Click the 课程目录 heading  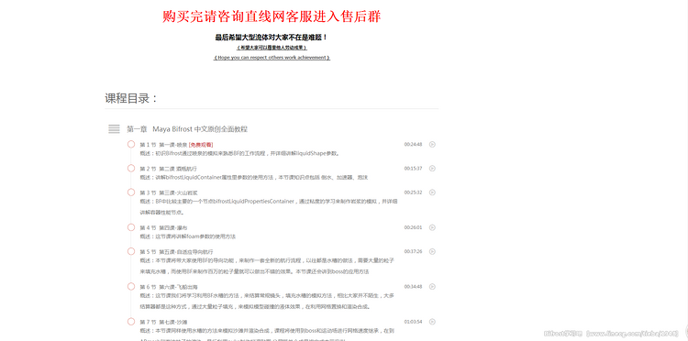tap(131, 98)
